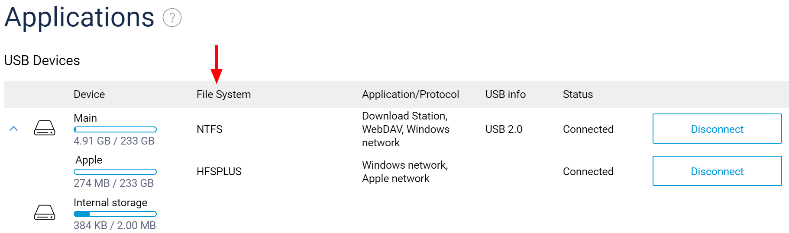The width and height of the screenshot is (789, 233).
Task: Click the Main partition usage bar
Action: point(115,129)
